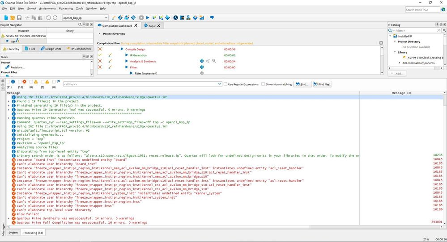Open the Assignments menu
The width and height of the screenshot is (447, 242).
click(47, 8)
